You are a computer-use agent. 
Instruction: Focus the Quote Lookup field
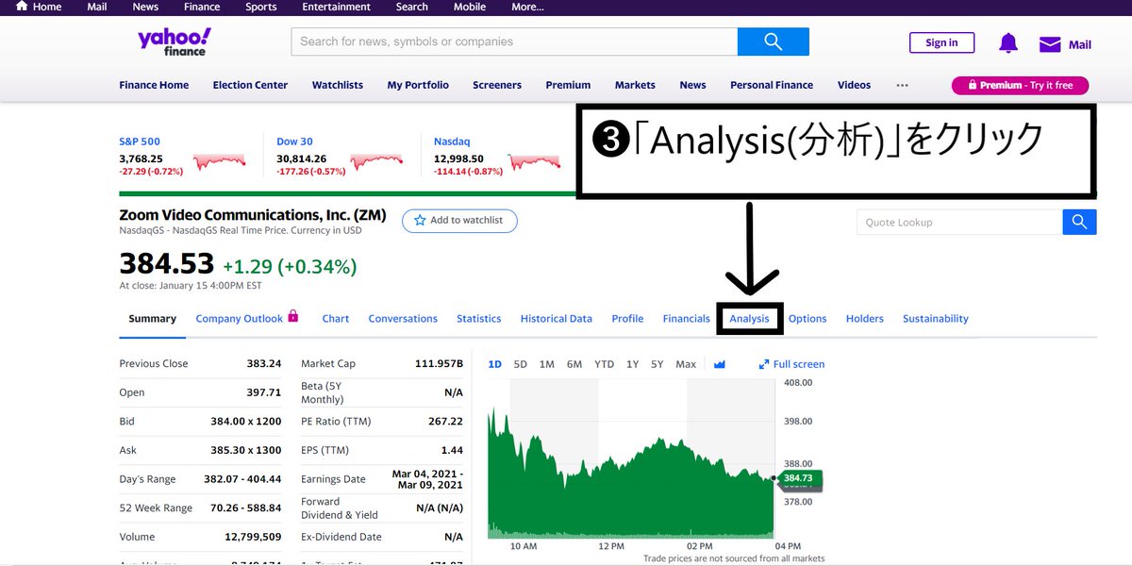[x=959, y=222]
